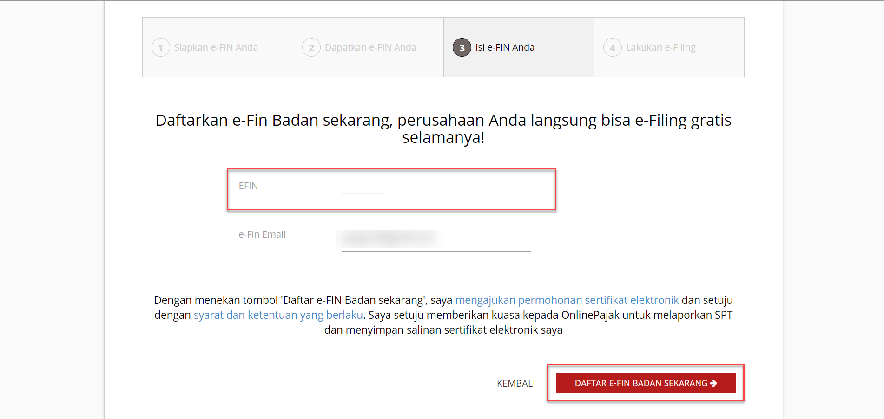Click the divider line above KEMBALI

tap(443, 355)
